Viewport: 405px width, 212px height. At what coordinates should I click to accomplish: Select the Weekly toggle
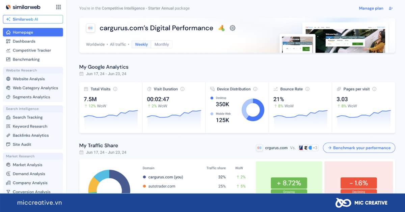click(x=141, y=44)
